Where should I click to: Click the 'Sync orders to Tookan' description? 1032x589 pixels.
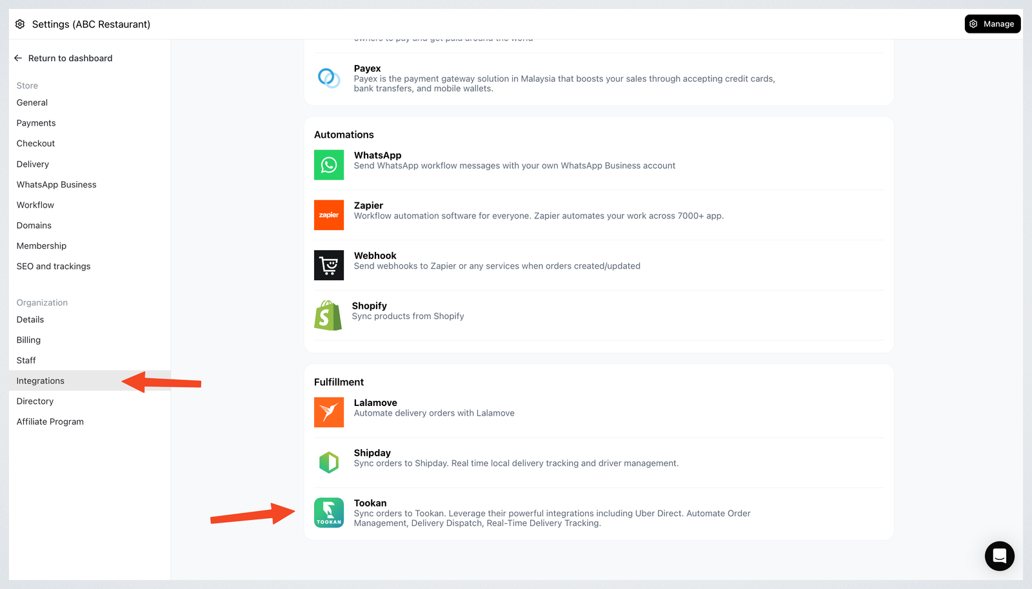point(552,518)
